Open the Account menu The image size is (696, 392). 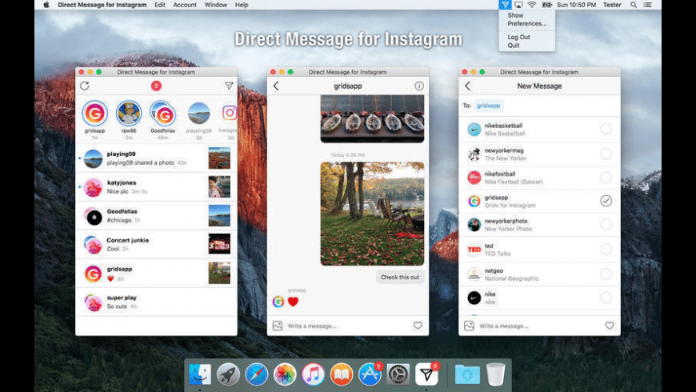click(185, 5)
